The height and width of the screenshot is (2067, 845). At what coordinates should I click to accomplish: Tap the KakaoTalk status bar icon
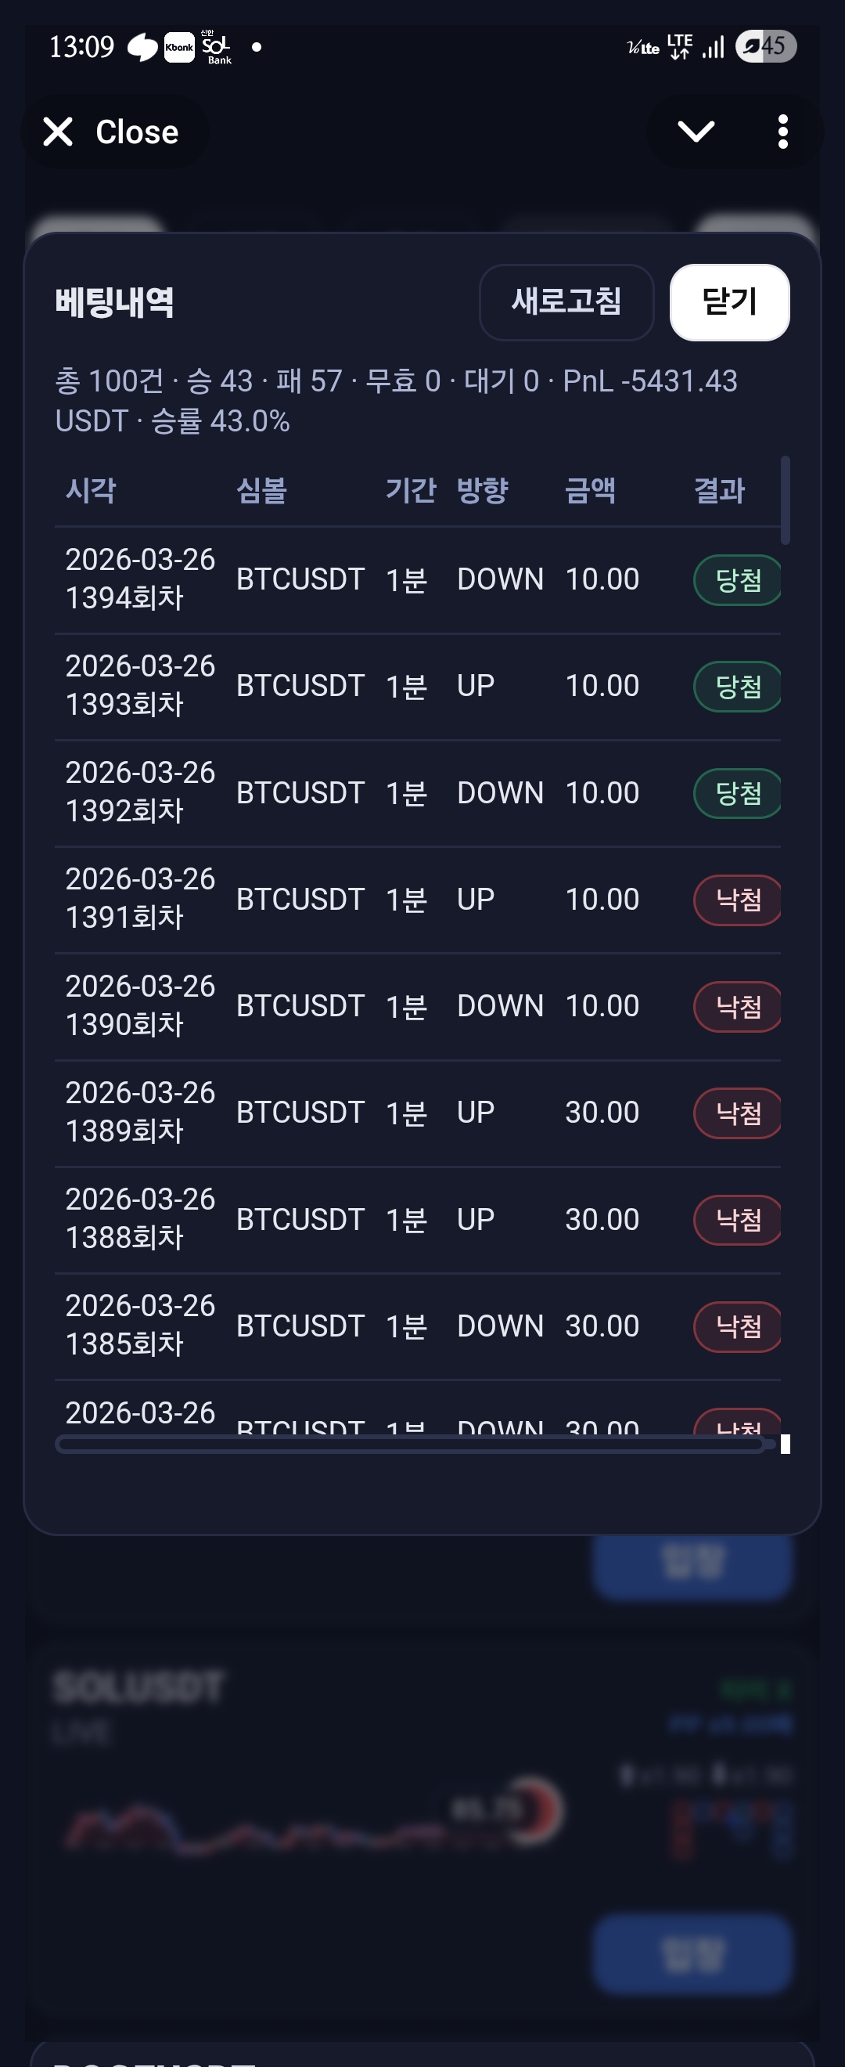pos(142,47)
